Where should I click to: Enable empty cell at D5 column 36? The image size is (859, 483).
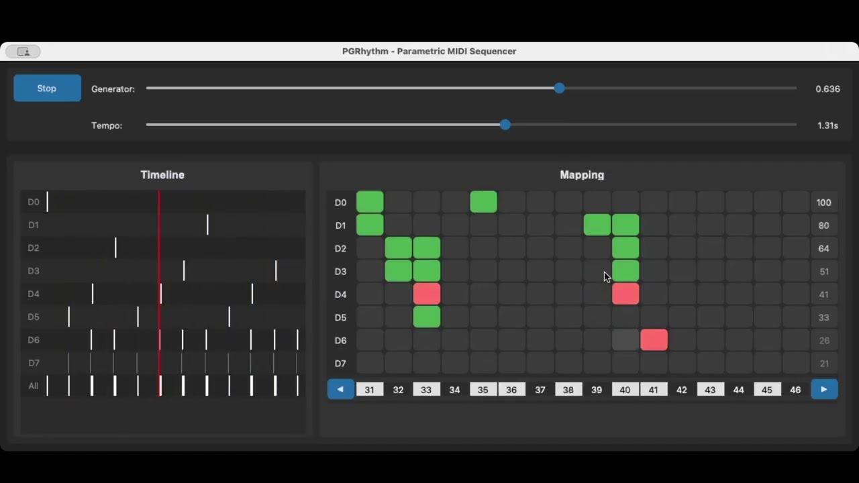click(x=512, y=317)
